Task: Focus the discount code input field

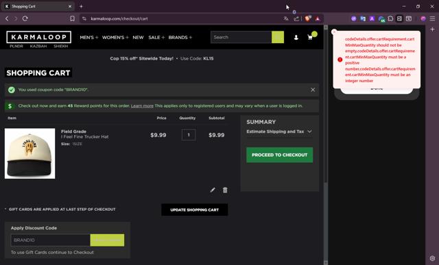Action: [50, 240]
